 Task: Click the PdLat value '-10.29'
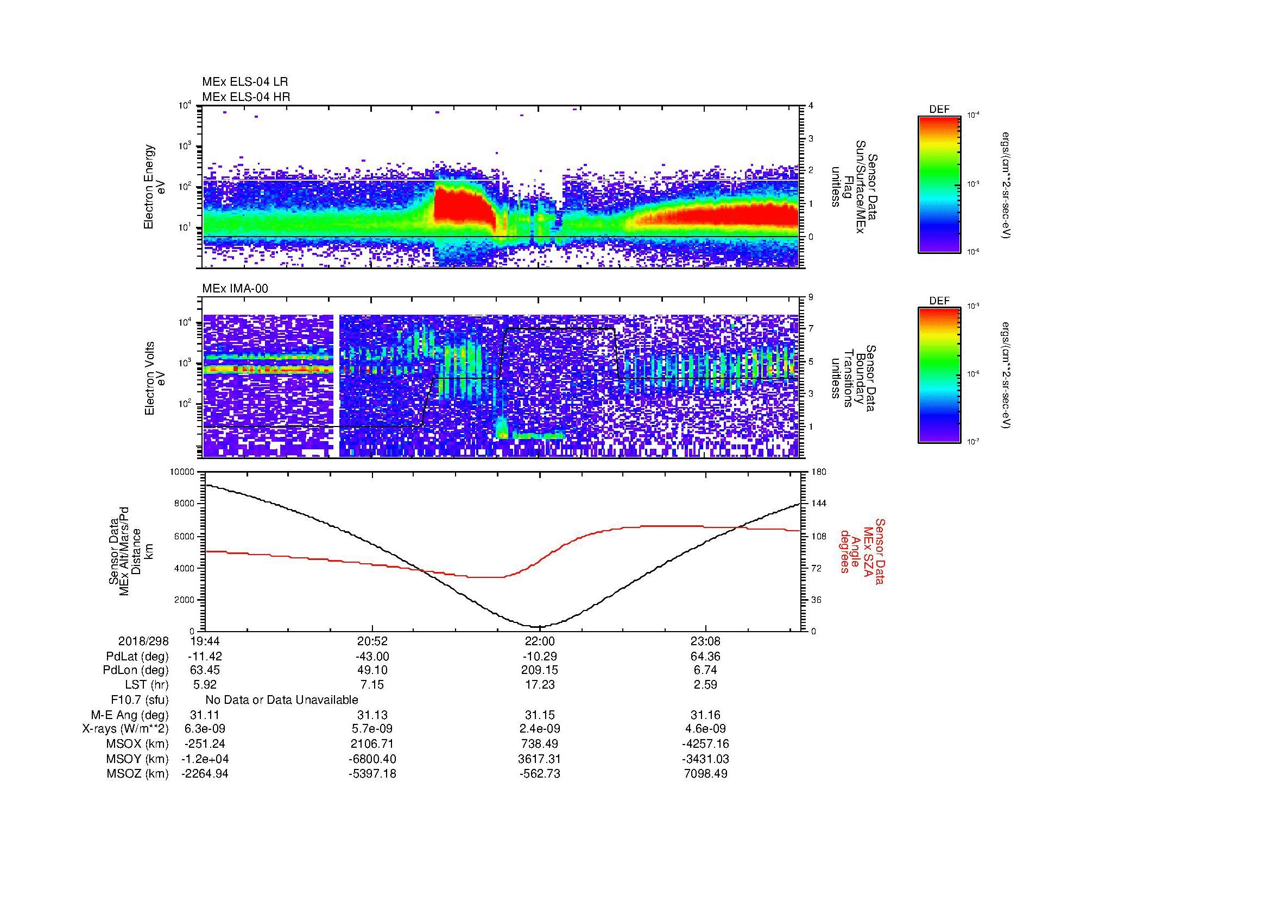point(539,657)
